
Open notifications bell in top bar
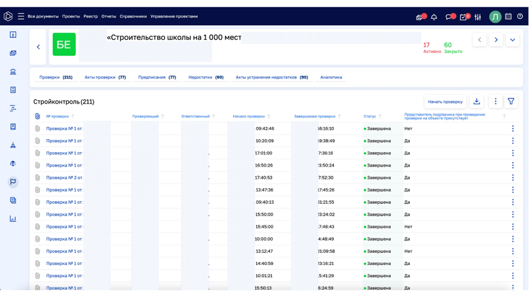click(434, 17)
